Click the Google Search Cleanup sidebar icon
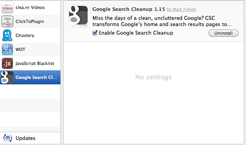The image size is (246, 145). coord(7,77)
